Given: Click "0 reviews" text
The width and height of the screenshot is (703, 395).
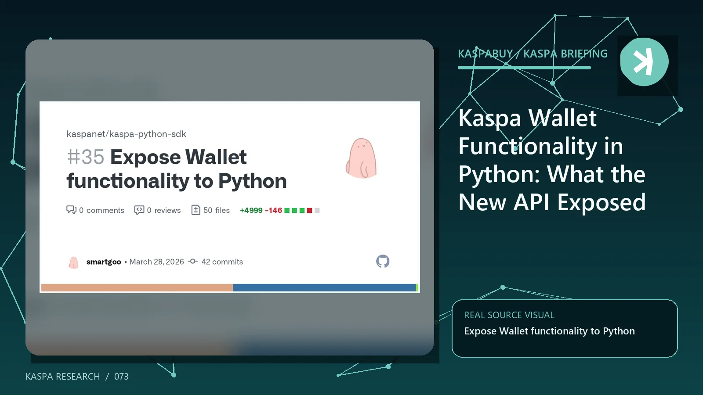Looking at the screenshot, I should [164, 210].
